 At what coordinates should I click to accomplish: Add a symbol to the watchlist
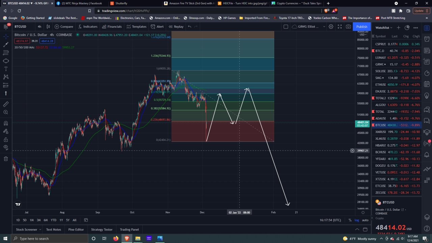pyautogui.click(x=399, y=28)
